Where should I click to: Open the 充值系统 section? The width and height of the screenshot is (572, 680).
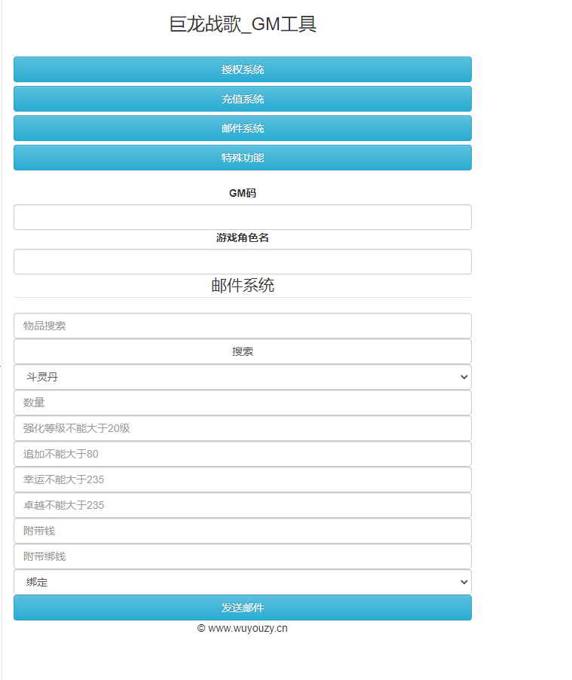pos(243,99)
